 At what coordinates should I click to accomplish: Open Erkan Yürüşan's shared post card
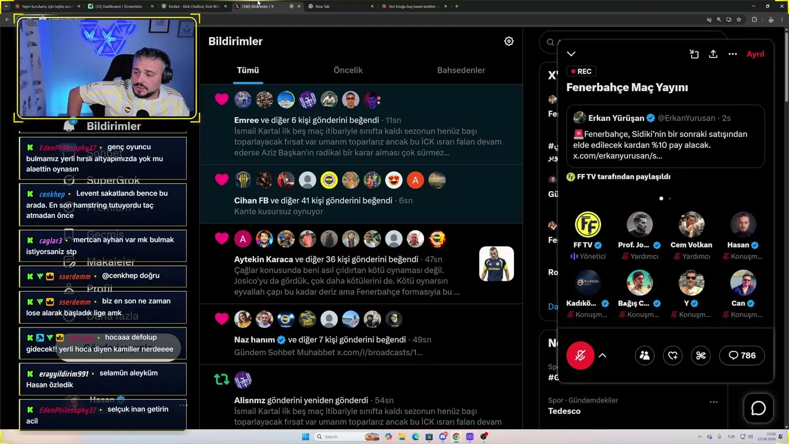point(666,136)
